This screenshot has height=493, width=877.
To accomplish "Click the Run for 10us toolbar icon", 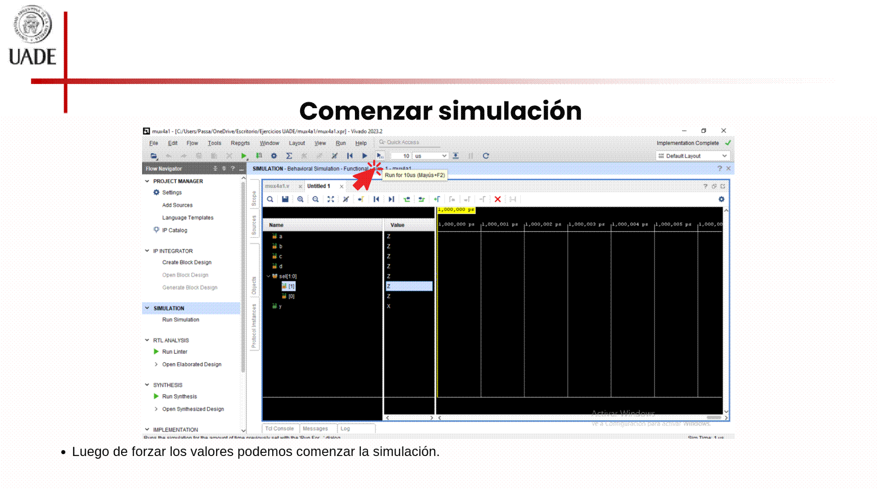I will click(x=380, y=156).
